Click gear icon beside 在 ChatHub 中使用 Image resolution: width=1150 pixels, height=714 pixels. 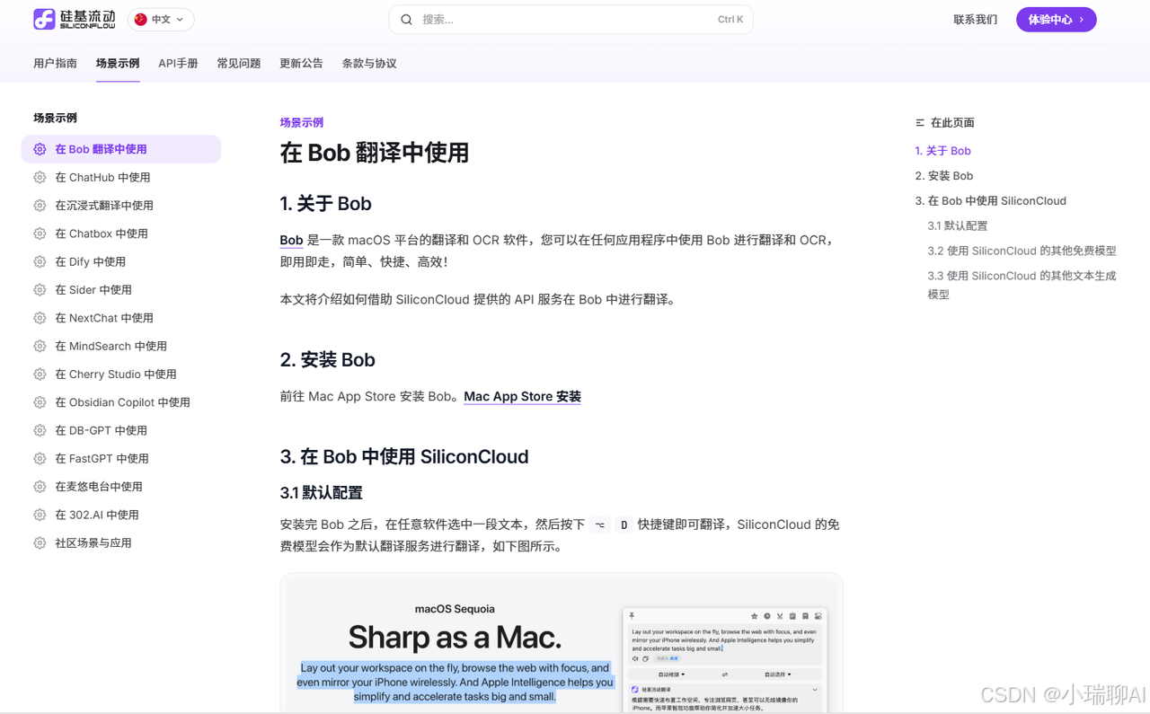tap(40, 178)
